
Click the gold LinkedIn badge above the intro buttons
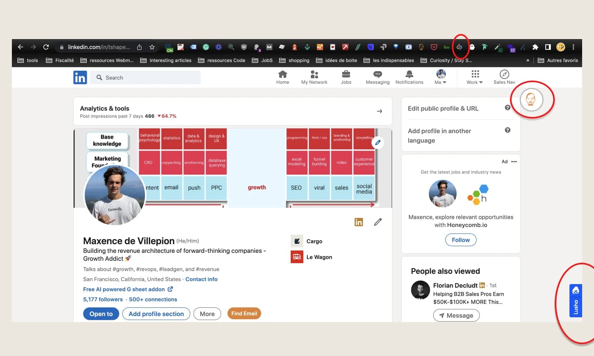tap(358, 222)
